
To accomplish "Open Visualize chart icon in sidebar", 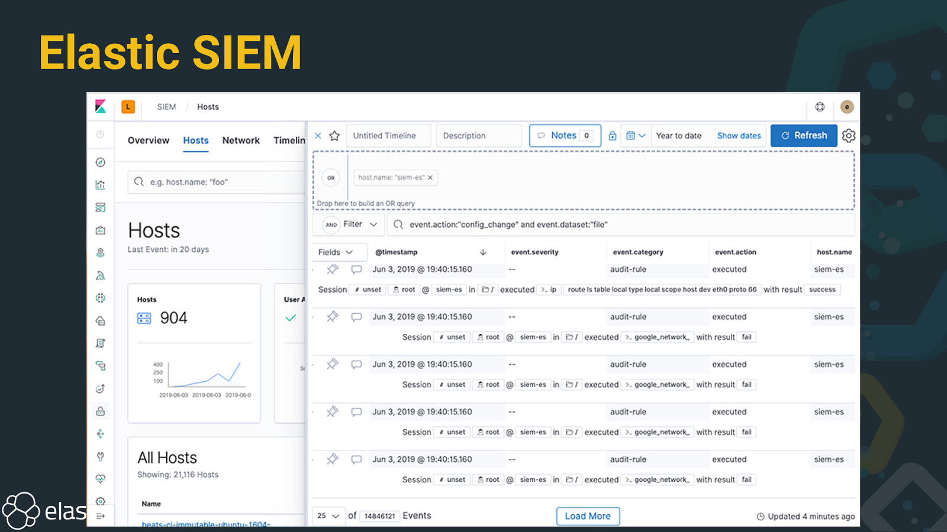I will tap(101, 185).
